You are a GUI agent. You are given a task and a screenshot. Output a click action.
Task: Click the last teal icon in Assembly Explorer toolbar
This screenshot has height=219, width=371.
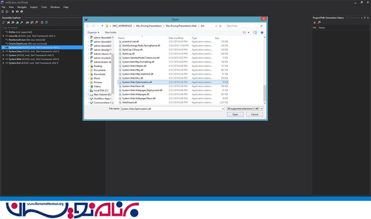tap(46, 22)
